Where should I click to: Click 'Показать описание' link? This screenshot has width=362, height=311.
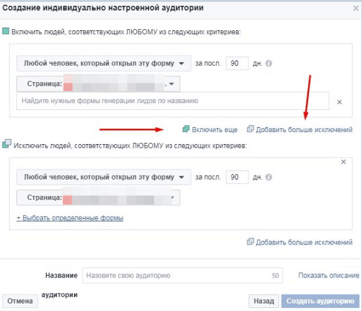click(x=329, y=276)
